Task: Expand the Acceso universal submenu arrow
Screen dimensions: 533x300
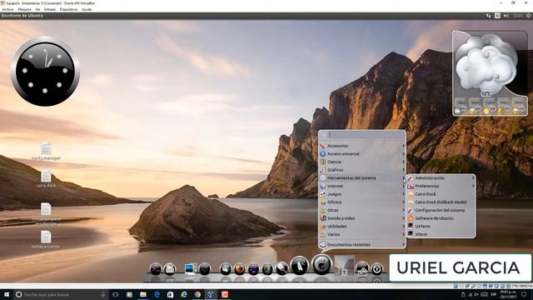Action: [x=403, y=153]
